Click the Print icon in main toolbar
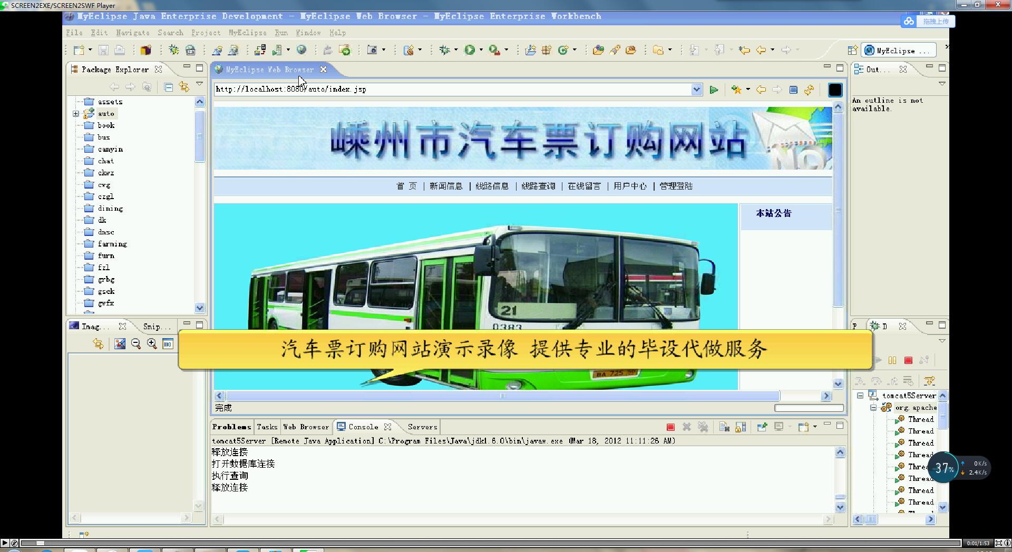1012x552 pixels. [120, 50]
